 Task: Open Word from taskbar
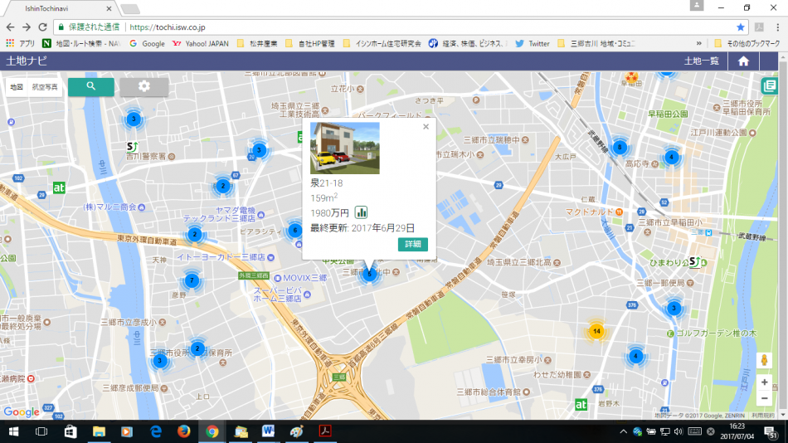pos(268,431)
